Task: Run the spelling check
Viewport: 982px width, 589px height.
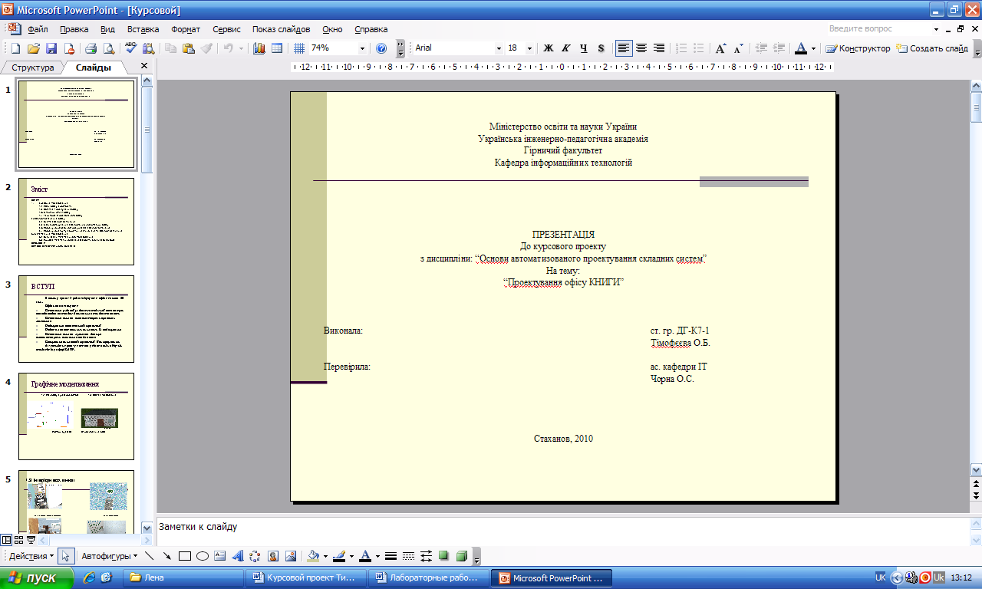Action: [x=130, y=48]
